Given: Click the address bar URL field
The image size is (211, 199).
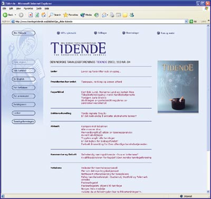Looking at the screenshot, I should 98,22.
